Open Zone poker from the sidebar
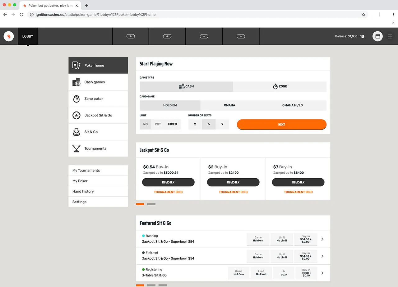Image resolution: width=398 pixels, height=287 pixels. point(76,98)
